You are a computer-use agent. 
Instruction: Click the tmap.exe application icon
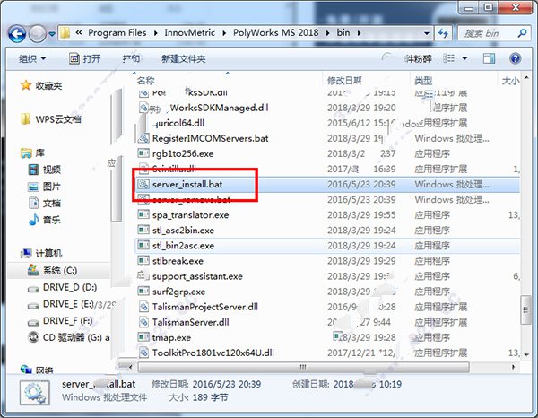[x=143, y=337]
